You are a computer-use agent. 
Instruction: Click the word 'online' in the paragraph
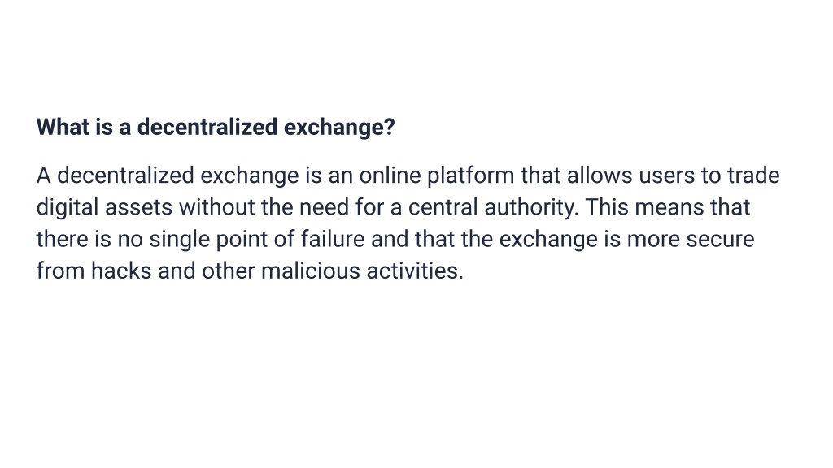click(x=390, y=175)
